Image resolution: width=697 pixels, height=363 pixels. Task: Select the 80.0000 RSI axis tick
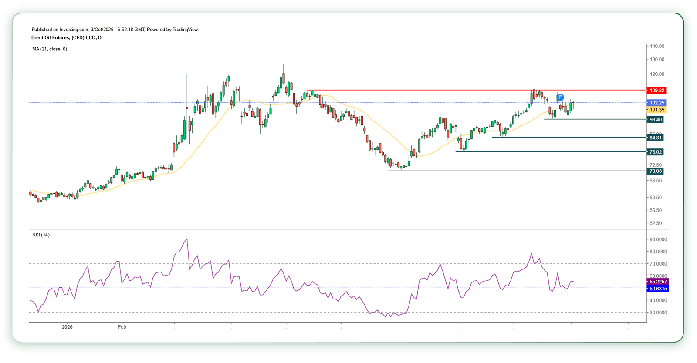(658, 252)
